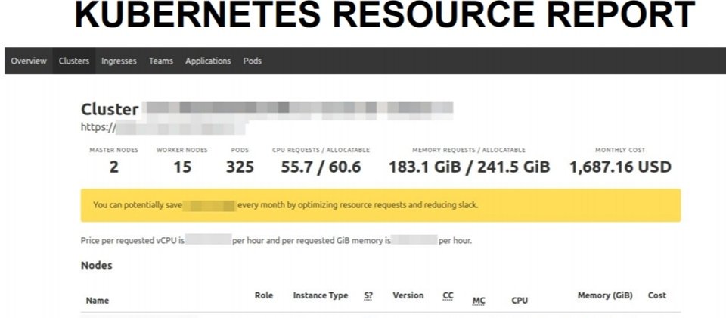The image size is (726, 318).
Task: Select the Nodes section heading
Action: pyautogui.click(x=96, y=266)
